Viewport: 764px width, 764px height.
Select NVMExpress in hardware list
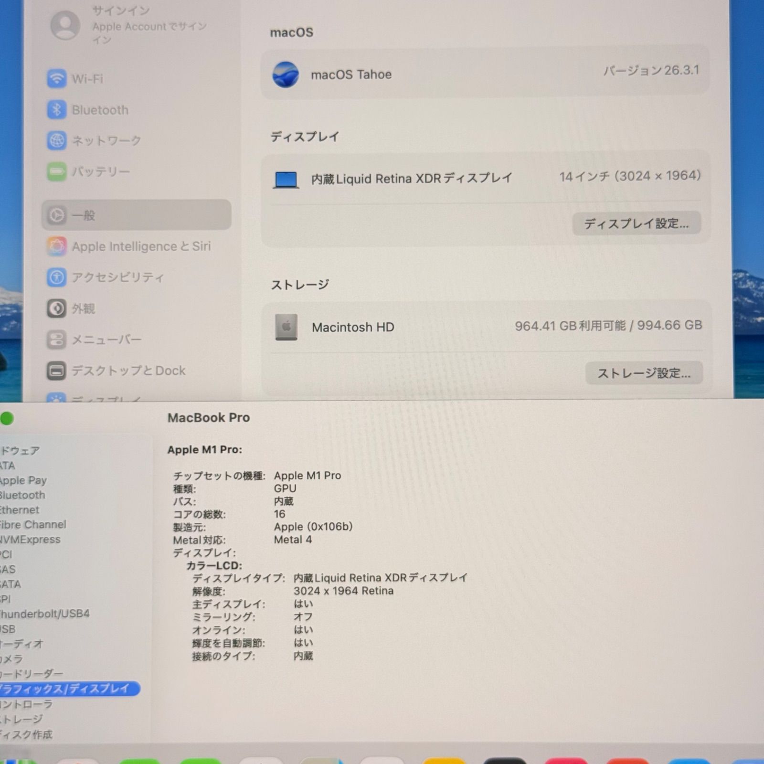coord(30,540)
